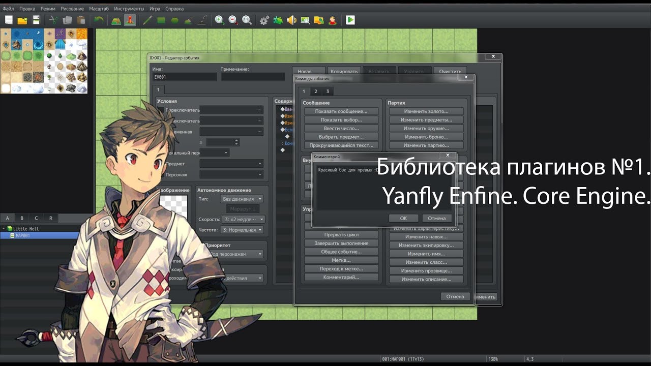This screenshot has height=366, width=651.
Task: Open the Тип movement type dropdown
Action: point(242,199)
